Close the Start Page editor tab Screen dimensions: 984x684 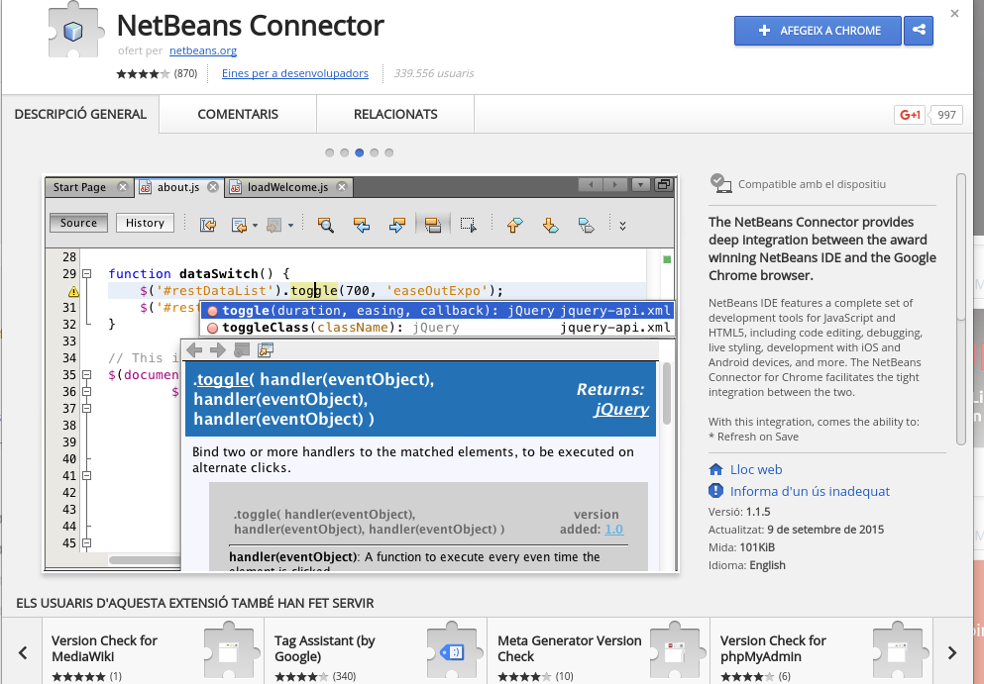123,187
